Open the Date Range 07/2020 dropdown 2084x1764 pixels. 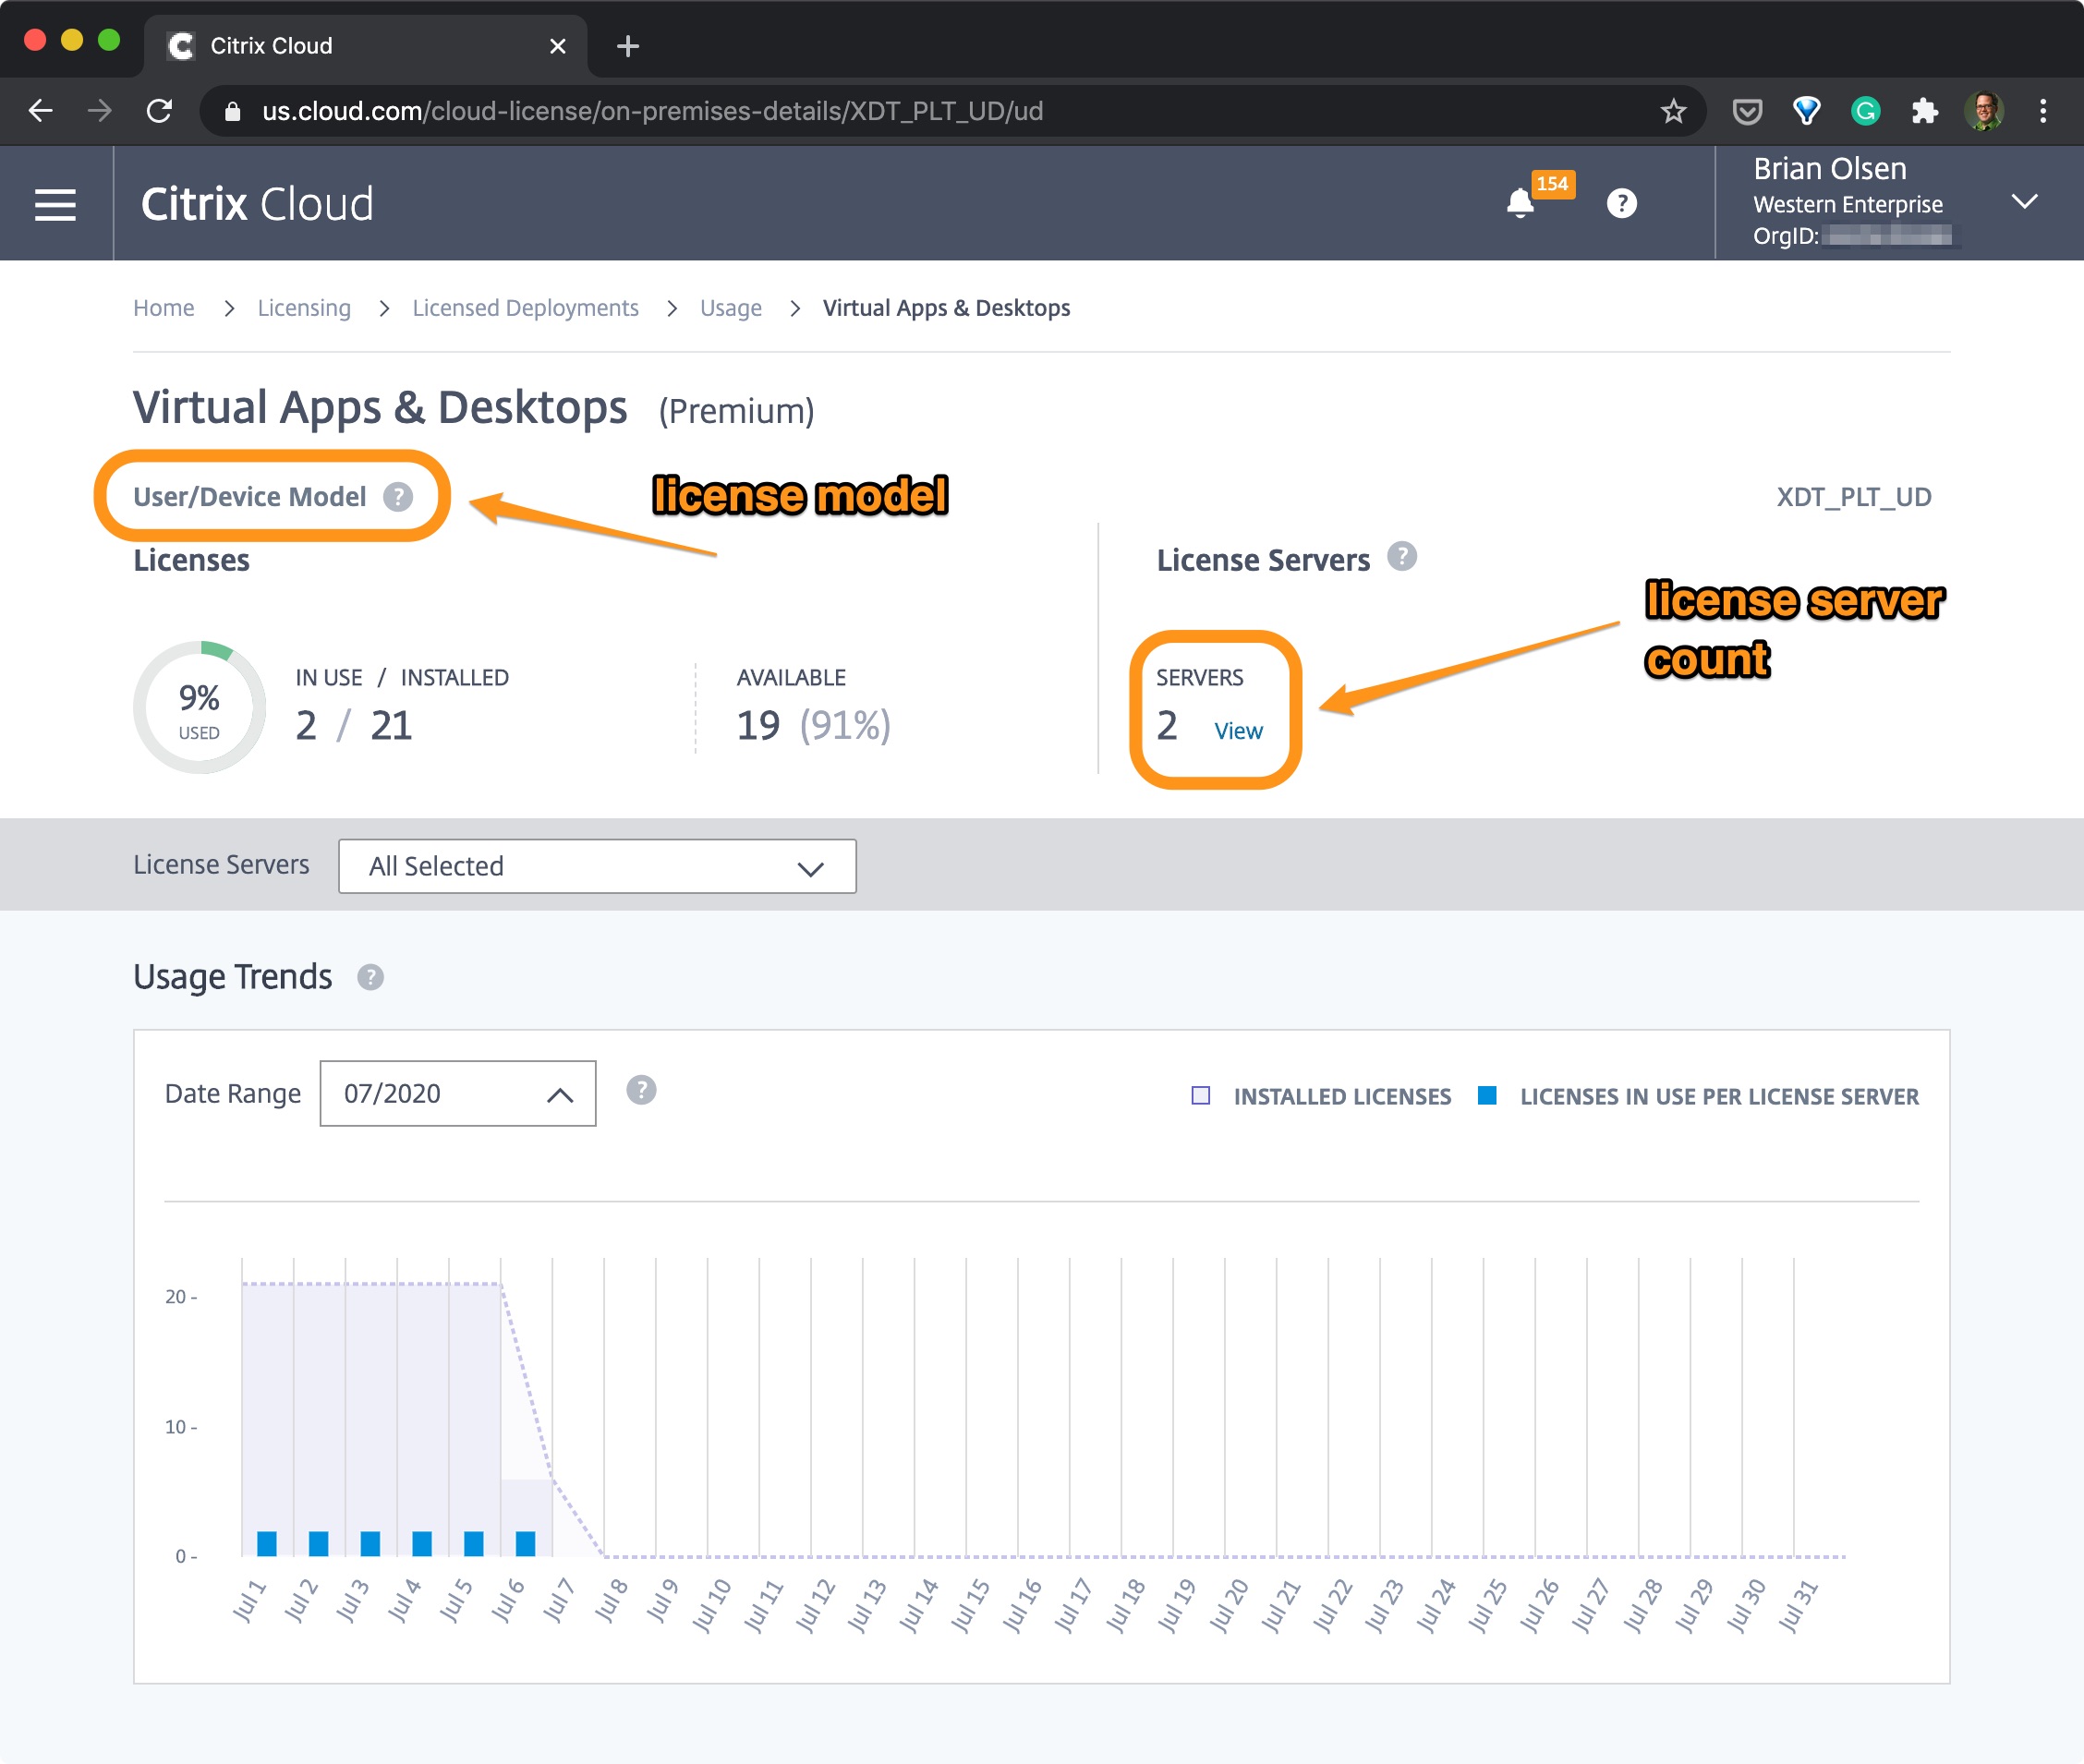pos(458,1093)
